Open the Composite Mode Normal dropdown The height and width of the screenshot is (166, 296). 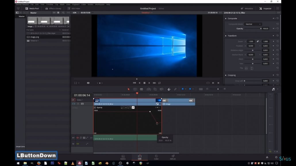coord(253,24)
